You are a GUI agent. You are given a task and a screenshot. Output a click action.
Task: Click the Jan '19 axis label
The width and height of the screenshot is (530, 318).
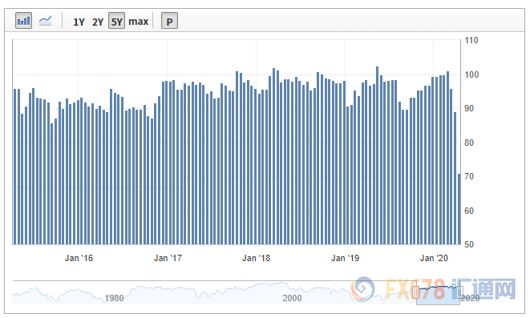[345, 258]
